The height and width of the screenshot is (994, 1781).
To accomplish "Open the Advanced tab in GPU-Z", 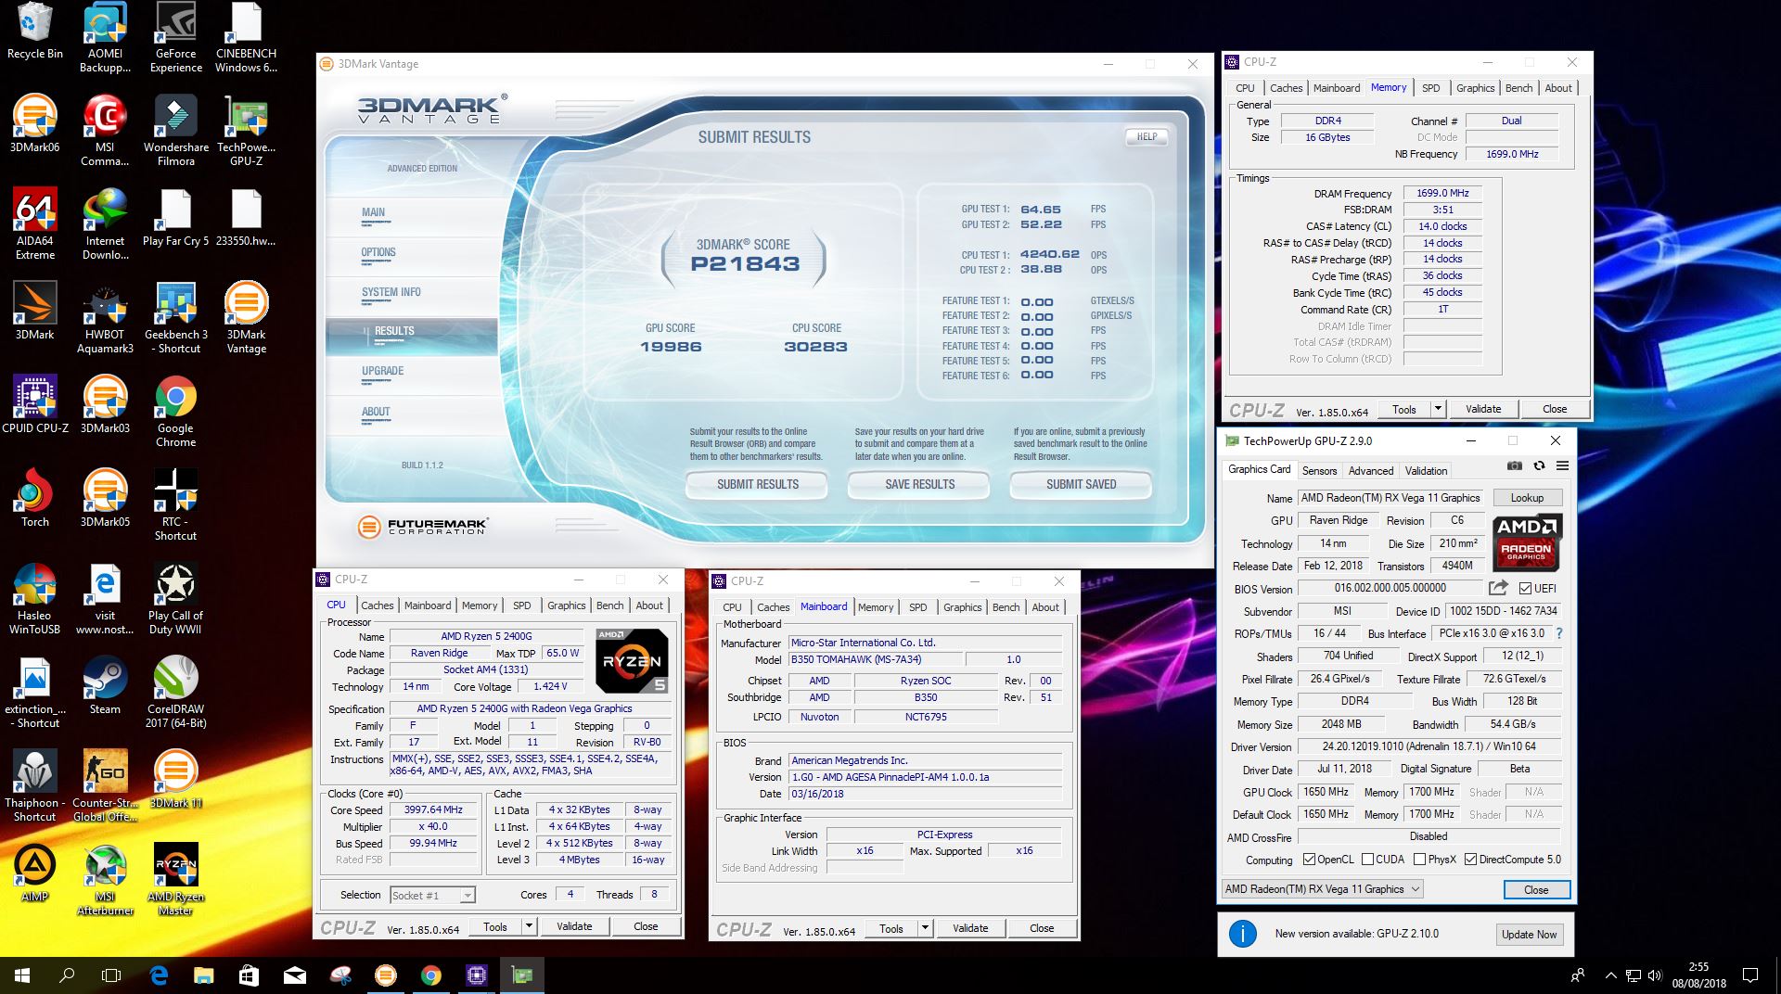I will pos(1370,470).
